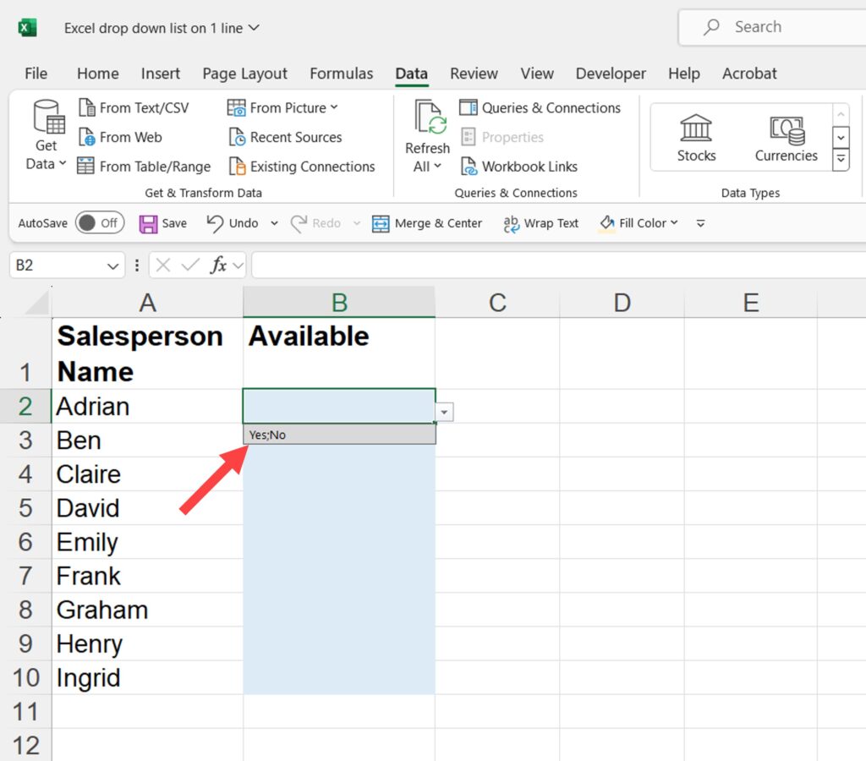Click the Save icon in quick access toolbar
Screen dimensions: 866x761
tap(148, 224)
